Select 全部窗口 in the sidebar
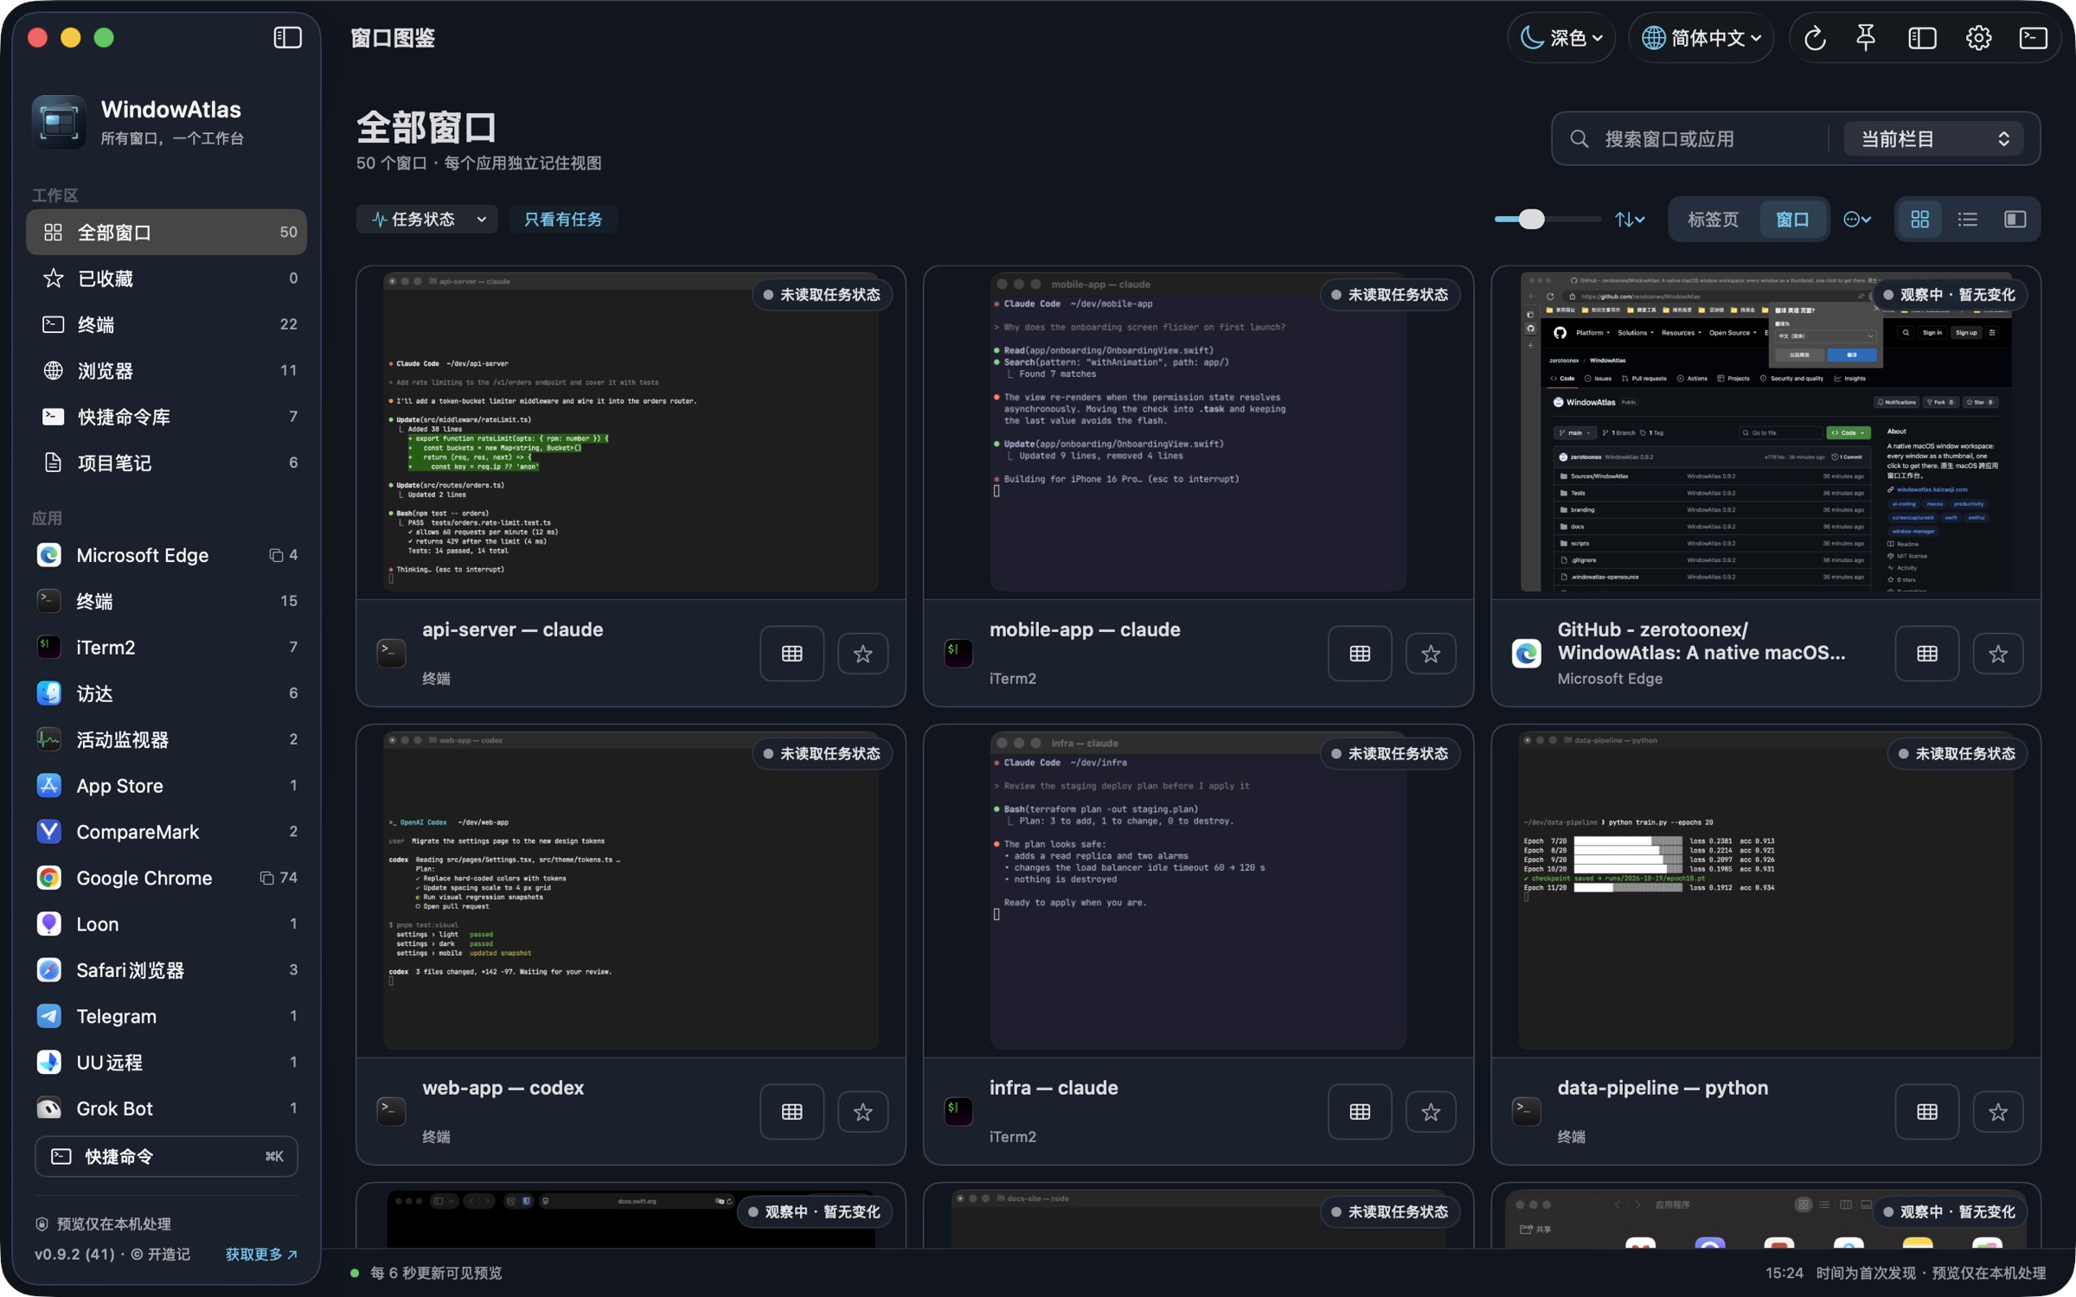The height and width of the screenshot is (1297, 2076). 166,232
